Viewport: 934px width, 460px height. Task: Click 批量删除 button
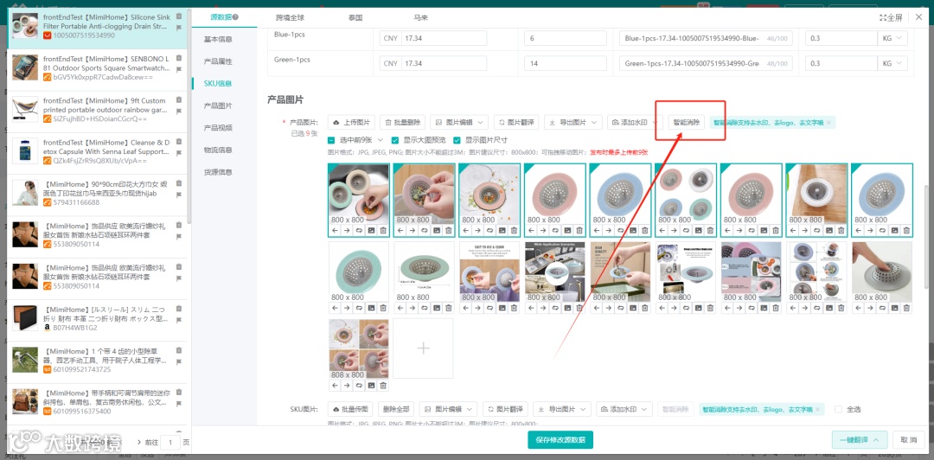403,123
